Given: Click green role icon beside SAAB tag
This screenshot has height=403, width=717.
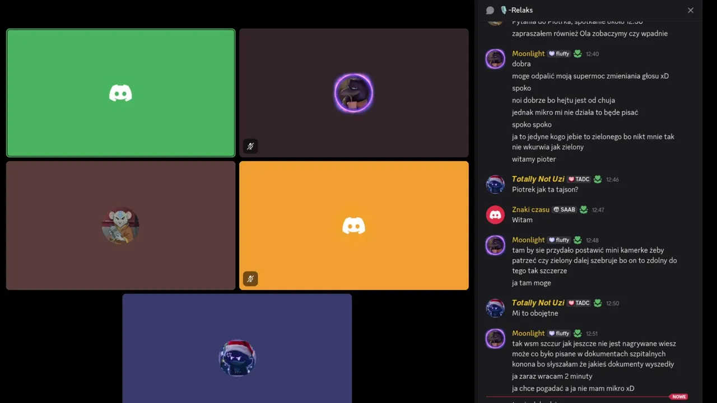Looking at the screenshot, I should [584, 209].
